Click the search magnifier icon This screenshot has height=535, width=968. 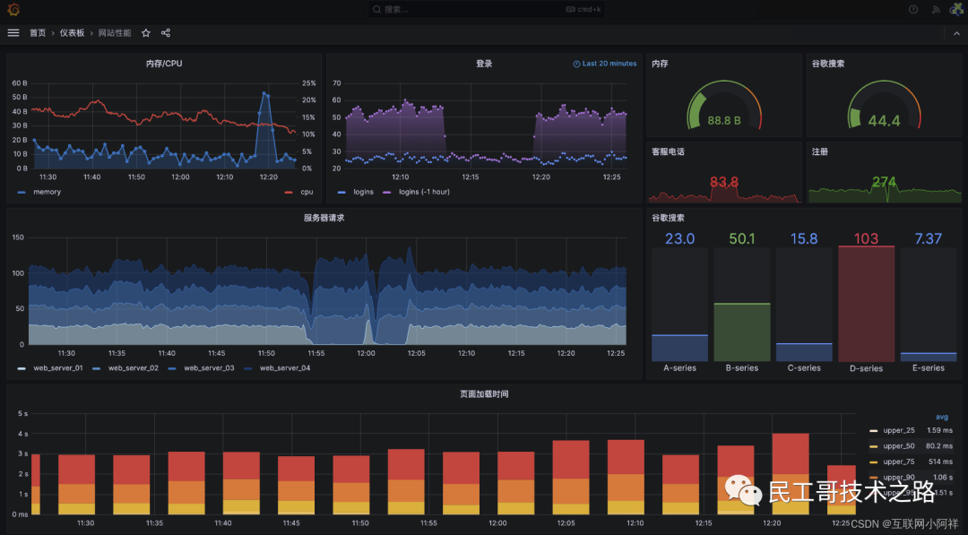pyautogui.click(x=376, y=9)
